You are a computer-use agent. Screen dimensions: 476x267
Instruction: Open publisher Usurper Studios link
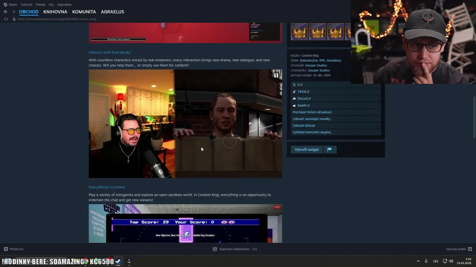tap(319, 70)
